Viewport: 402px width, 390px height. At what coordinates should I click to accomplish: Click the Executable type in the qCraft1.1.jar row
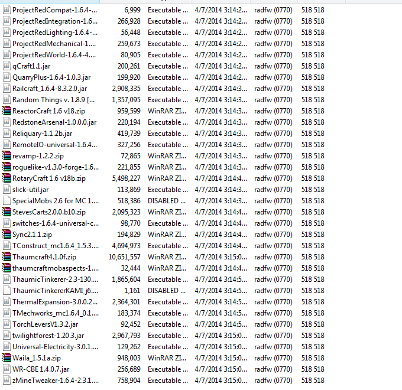point(168,66)
